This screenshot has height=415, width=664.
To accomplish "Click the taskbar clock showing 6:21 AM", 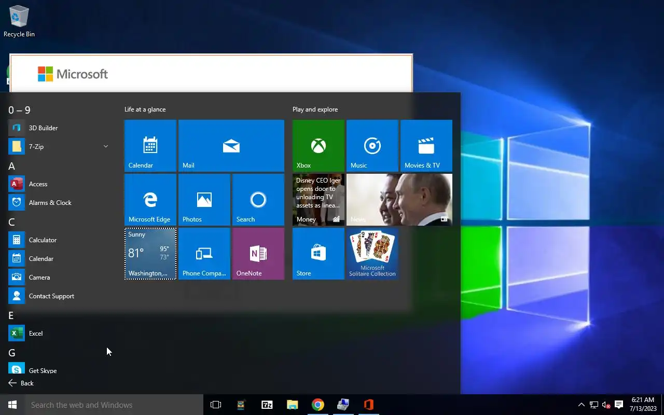I will click(643, 405).
